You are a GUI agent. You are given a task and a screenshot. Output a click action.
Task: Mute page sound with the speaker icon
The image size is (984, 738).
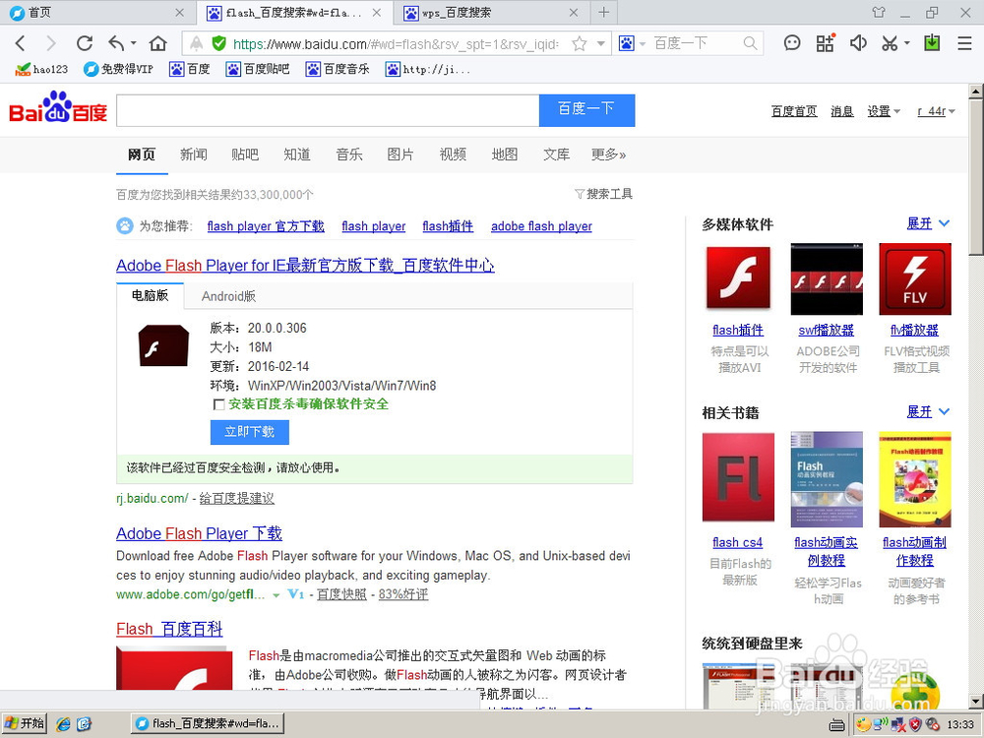point(858,42)
